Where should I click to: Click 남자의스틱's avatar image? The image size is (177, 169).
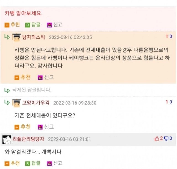coord(17,37)
